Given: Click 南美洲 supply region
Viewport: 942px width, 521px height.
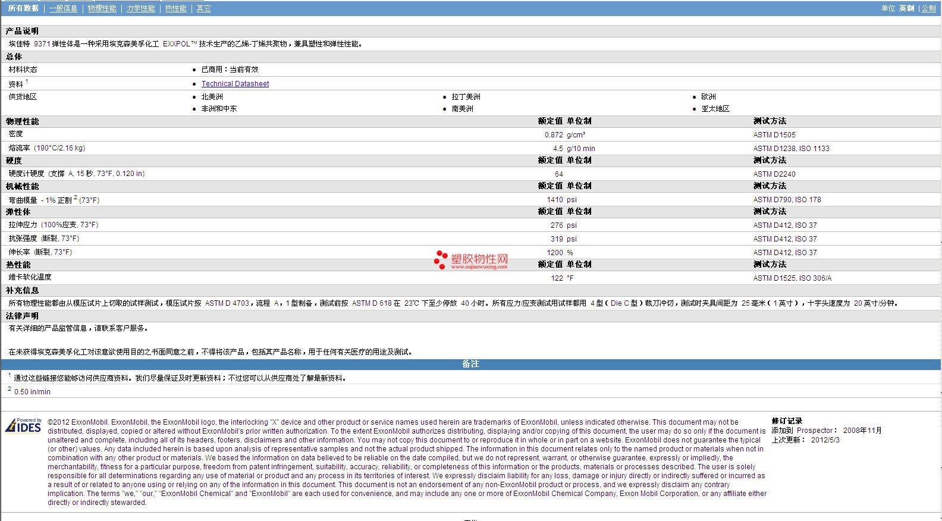Looking at the screenshot, I should point(462,109).
